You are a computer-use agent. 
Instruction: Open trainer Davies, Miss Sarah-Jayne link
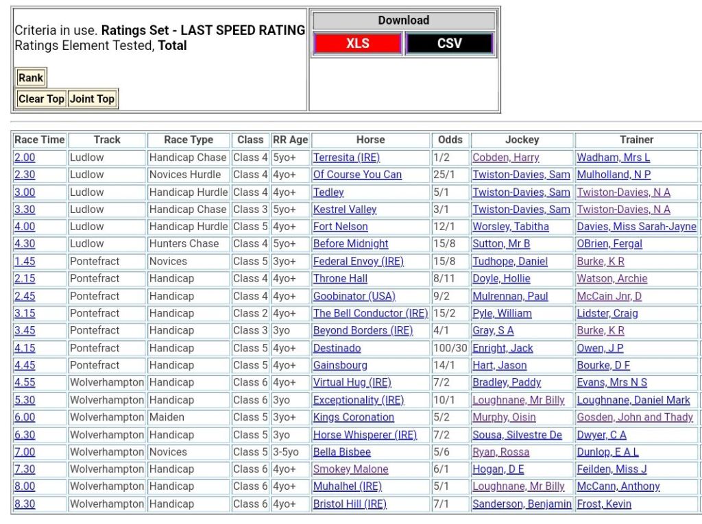(x=636, y=227)
